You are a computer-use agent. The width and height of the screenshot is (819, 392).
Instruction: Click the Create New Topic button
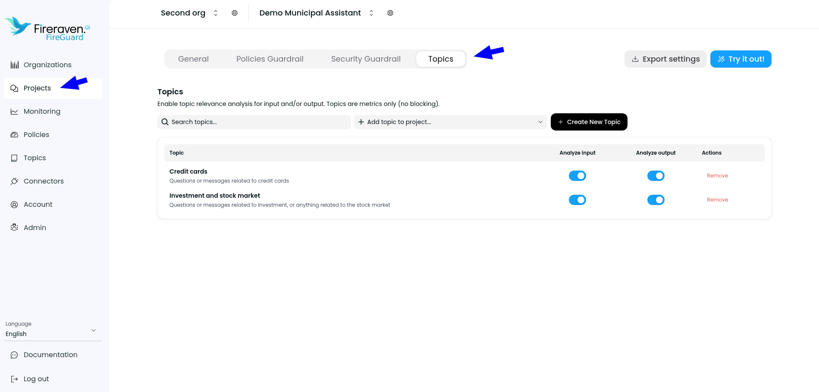(589, 122)
